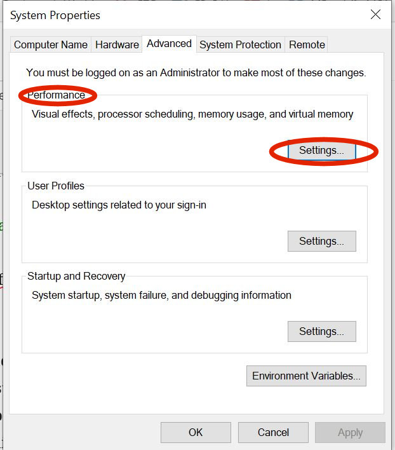Go to the System Protection tab
The height and width of the screenshot is (450, 395).
coord(240,44)
